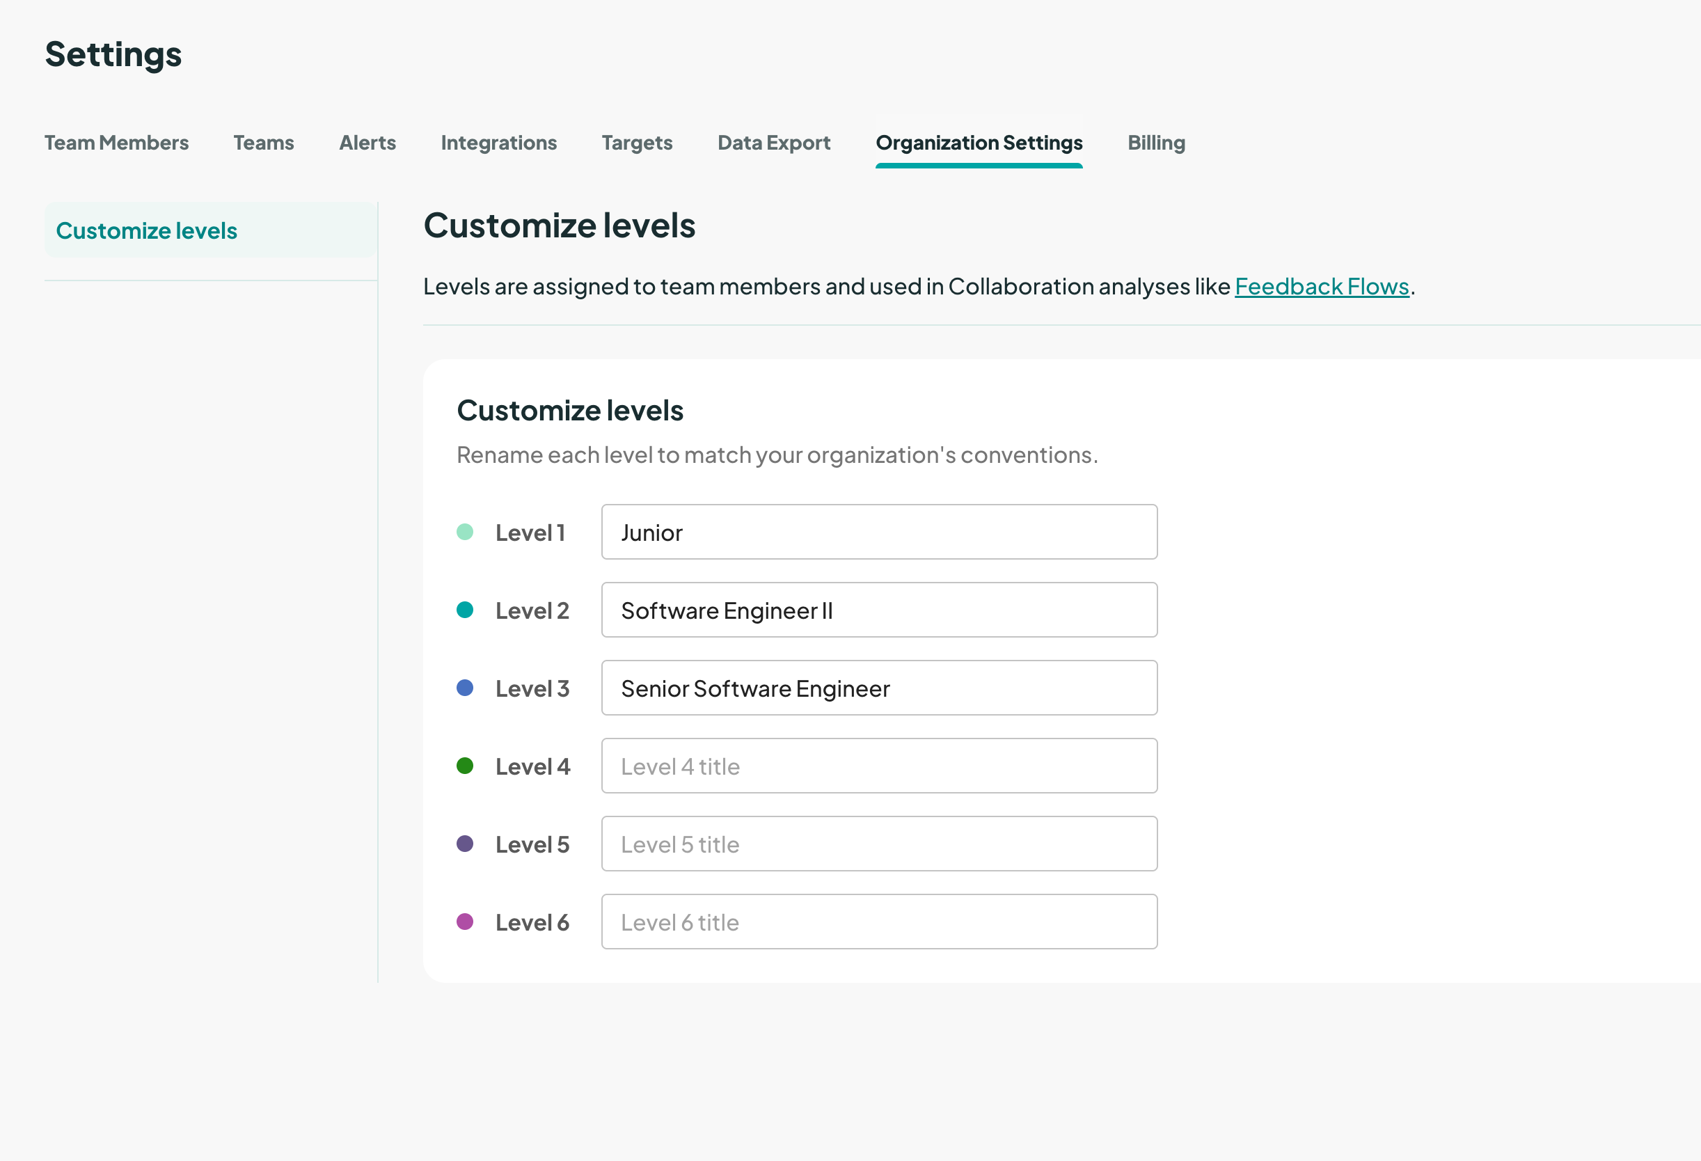1701x1161 pixels.
Task: Select the Level 2 teal color dot
Action: tap(465, 609)
